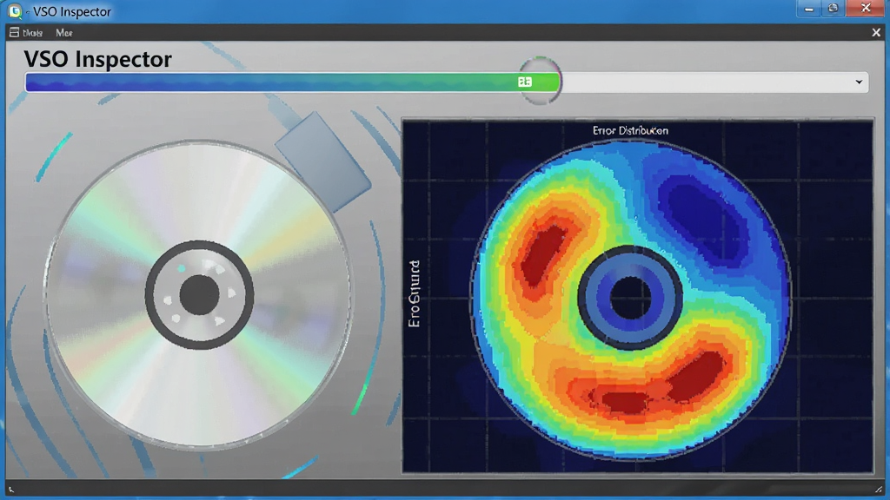Click the Error Distribution chart title
The image size is (890, 500).
630,130
